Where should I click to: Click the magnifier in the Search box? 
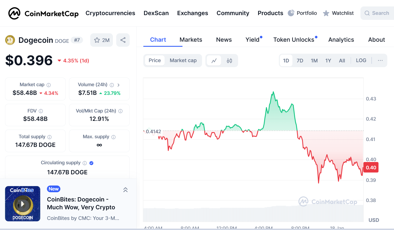(x=367, y=13)
